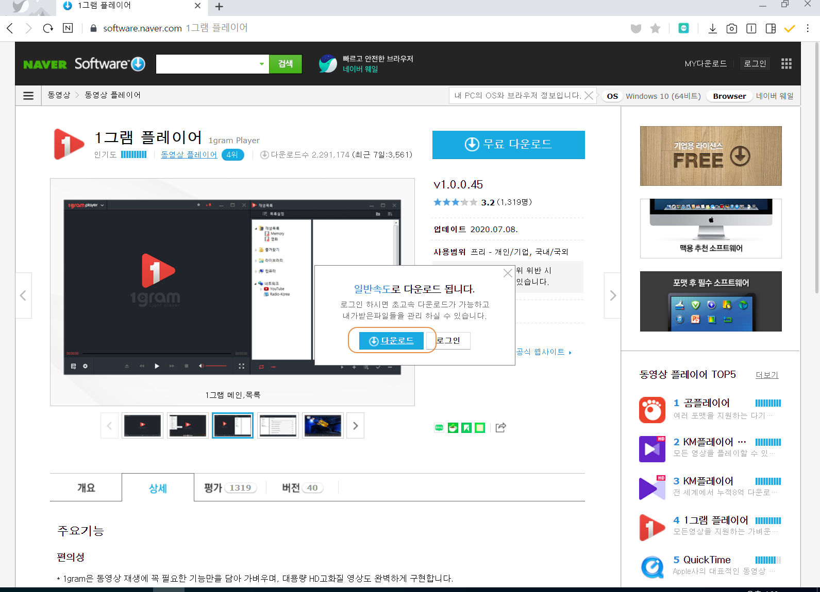Click the KMPlayer purple icon ranked 2
The height and width of the screenshot is (592, 820).
click(652, 449)
